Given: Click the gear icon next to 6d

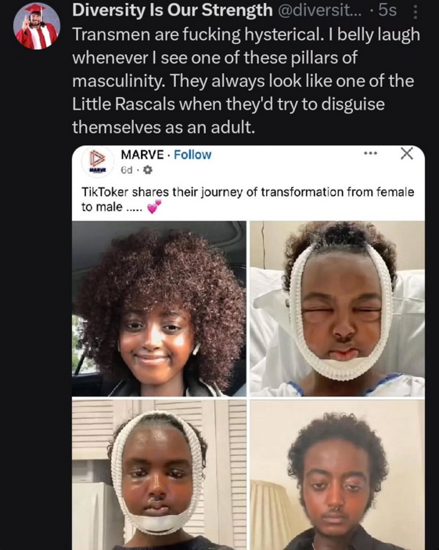Looking at the screenshot, I should pos(148,170).
